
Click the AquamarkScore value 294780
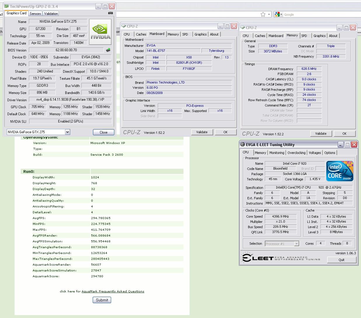(97, 276)
